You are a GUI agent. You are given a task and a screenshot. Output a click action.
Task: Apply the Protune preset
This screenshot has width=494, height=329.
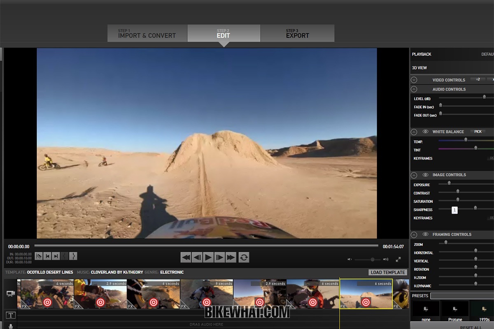pyautogui.click(x=455, y=311)
